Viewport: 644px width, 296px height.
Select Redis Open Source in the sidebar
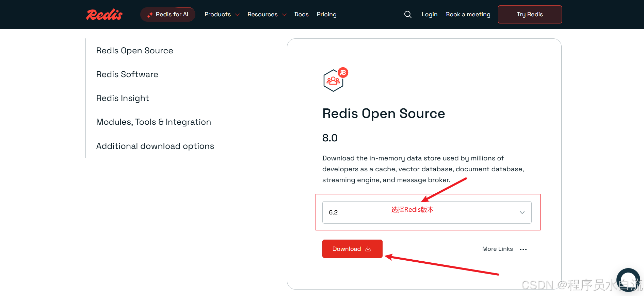(134, 51)
